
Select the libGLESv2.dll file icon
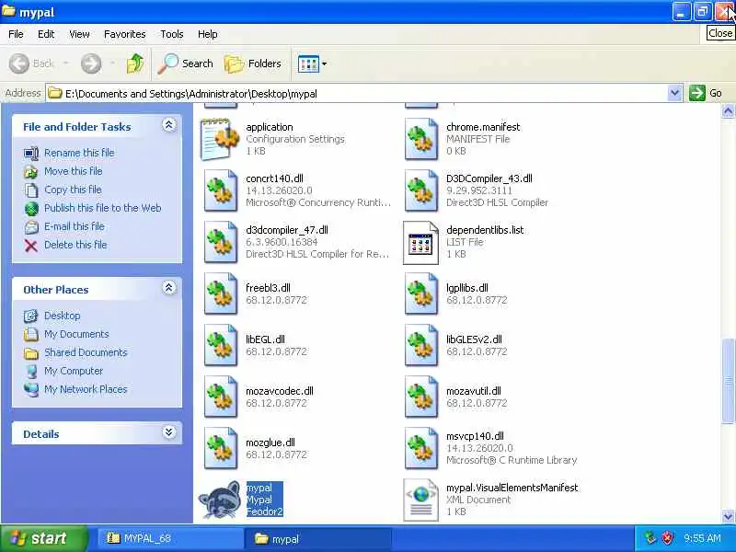(421, 346)
